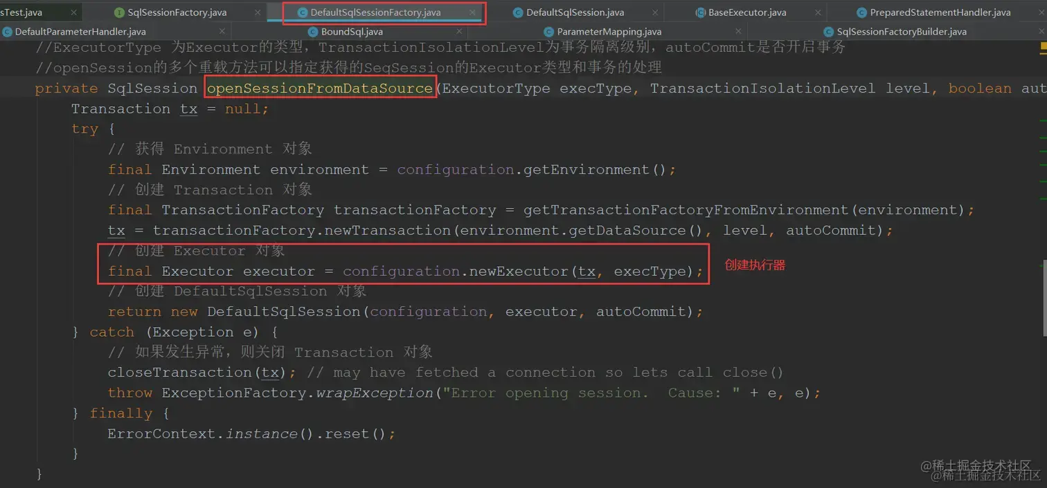Close the BoundSql.java tab

pyautogui.click(x=458, y=32)
